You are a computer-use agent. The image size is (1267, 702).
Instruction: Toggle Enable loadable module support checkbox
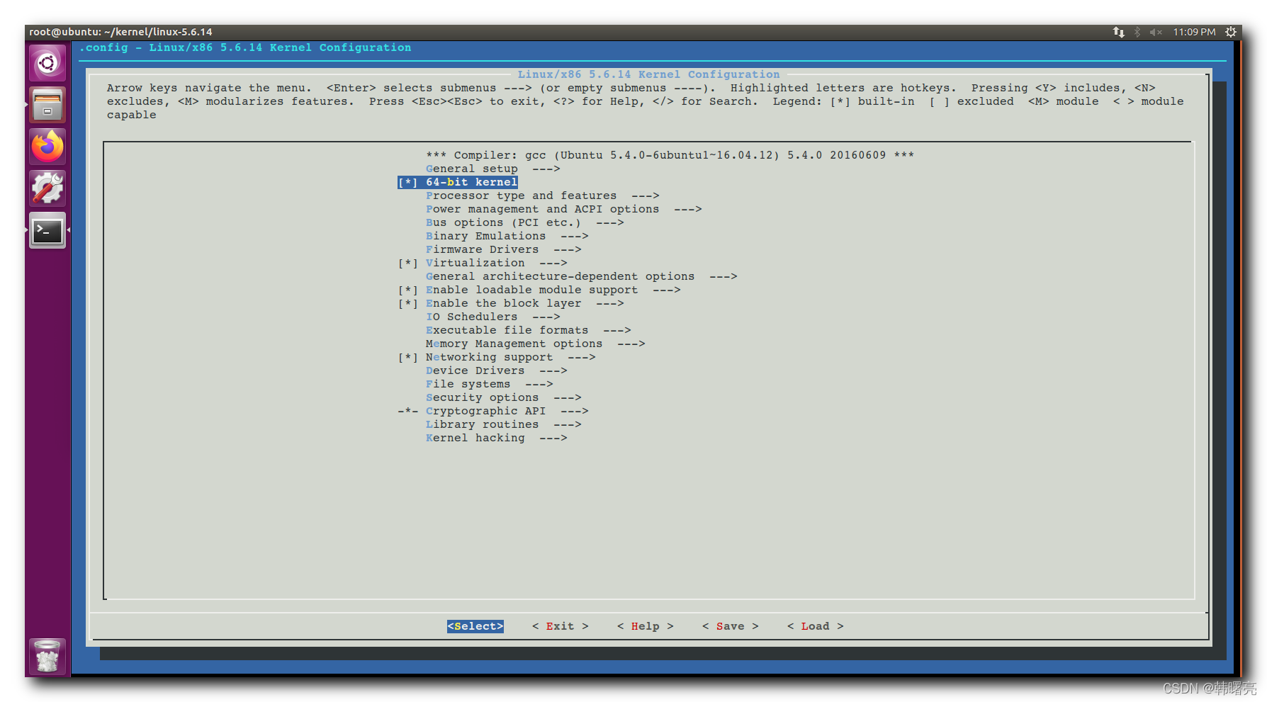click(407, 290)
